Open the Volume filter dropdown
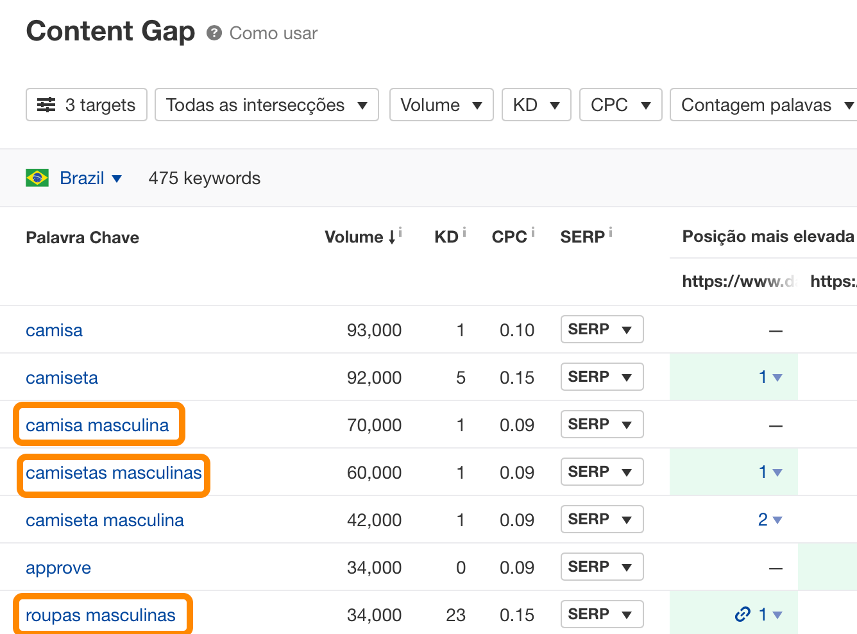Screen dimensions: 857x634 [x=441, y=105]
